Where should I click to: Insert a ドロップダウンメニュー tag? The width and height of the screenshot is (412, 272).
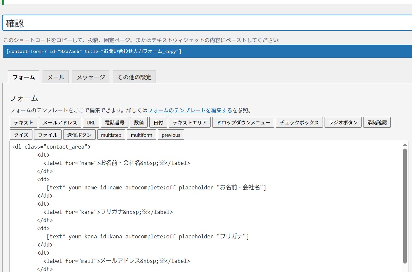[243, 122]
